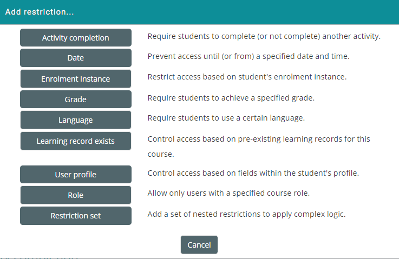The width and height of the screenshot is (399, 259).
Task: Click the Language restriction button
Action: [x=76, y=120]
